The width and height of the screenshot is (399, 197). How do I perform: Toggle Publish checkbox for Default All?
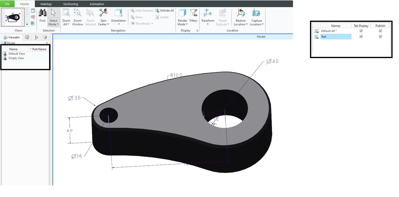[380, 31]
